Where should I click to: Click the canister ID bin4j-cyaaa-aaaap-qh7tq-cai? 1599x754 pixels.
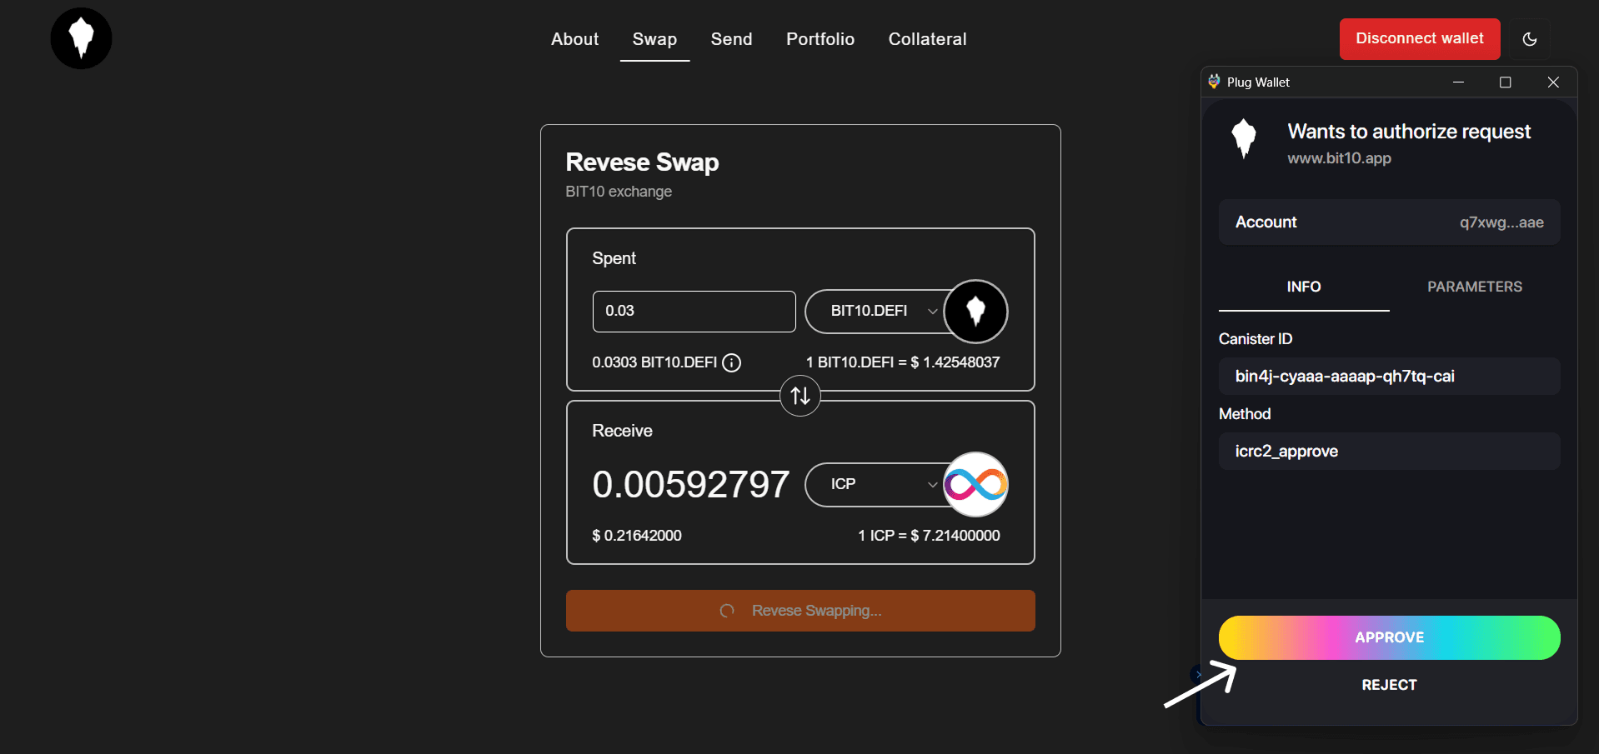coord(1389,376)
